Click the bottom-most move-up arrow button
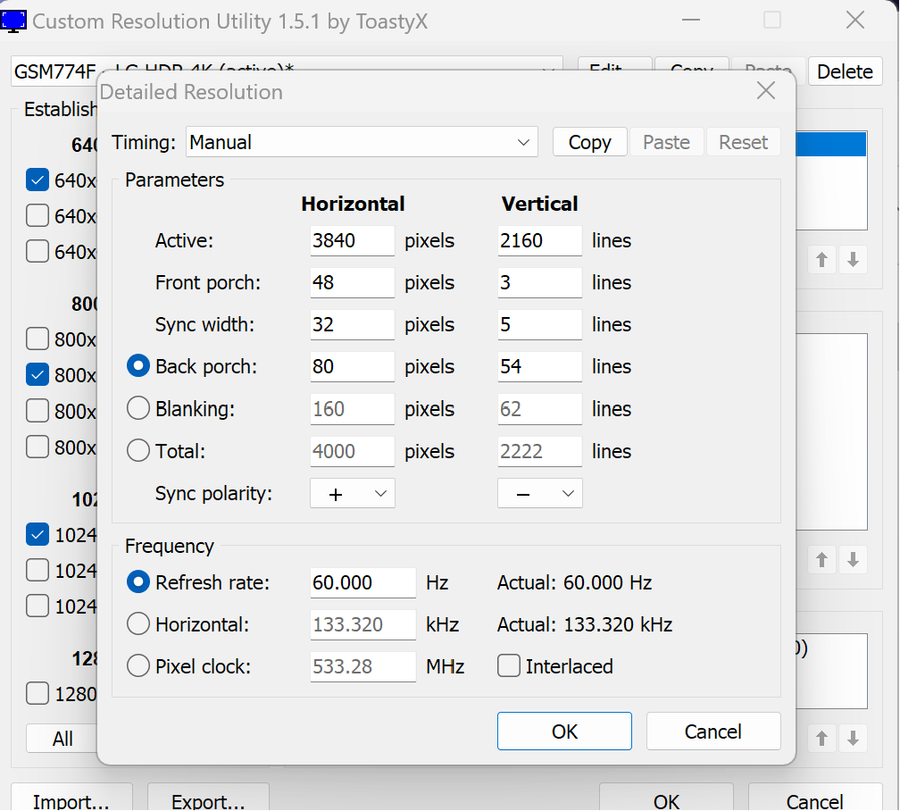Viewport: 900px width, 811px height. point(821,738)
